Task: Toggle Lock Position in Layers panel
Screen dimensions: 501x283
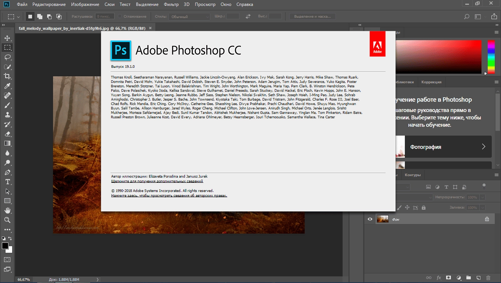Action: [407, 207]
